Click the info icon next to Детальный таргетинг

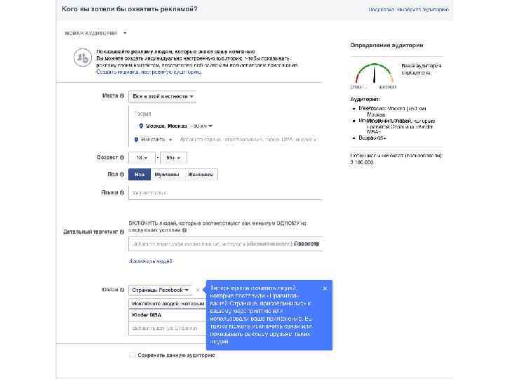tap(122, 232)
